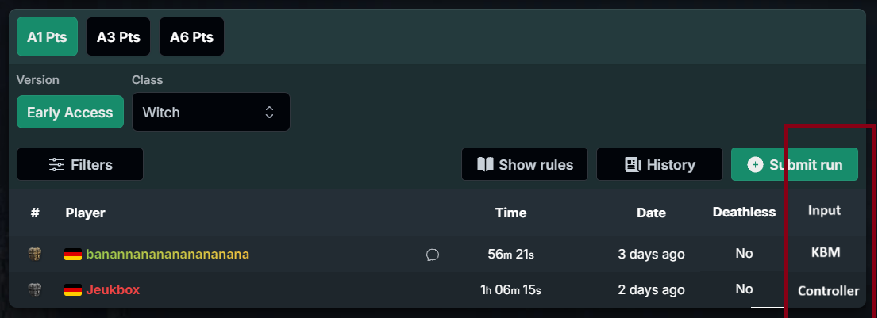Click the German flag next to Jeukbox
Viewport: 878px width, 318px height.
[x=73, y=290]
